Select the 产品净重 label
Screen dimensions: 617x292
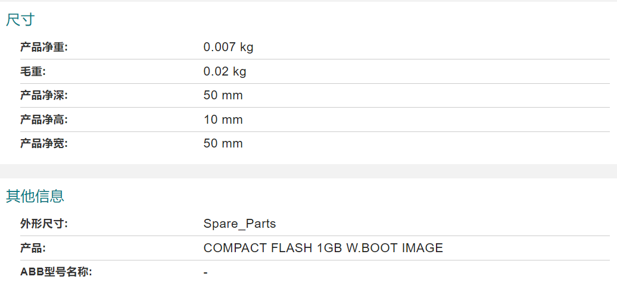[x=44, y=48]
